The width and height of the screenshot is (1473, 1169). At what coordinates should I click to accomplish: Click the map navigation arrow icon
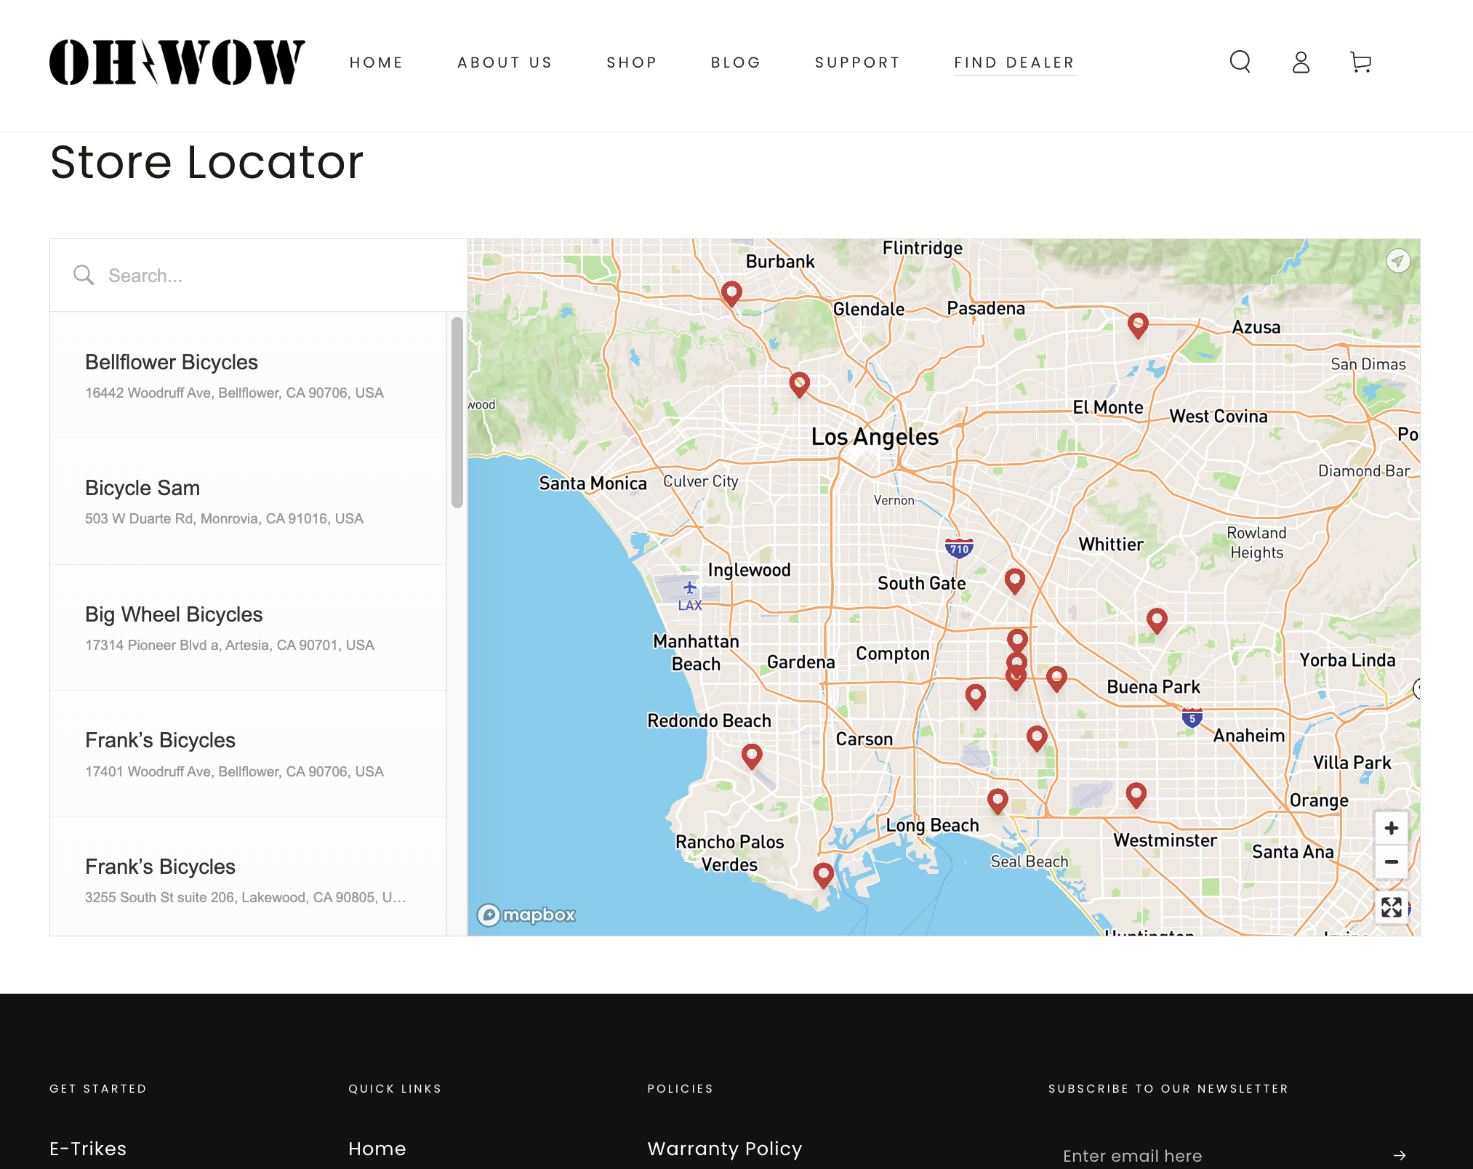click(x=1398, y=260)
